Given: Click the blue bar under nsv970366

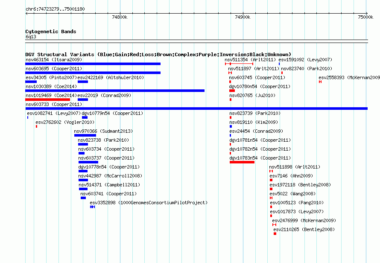Looking at the screenshot, I should [x=85, y=135].
